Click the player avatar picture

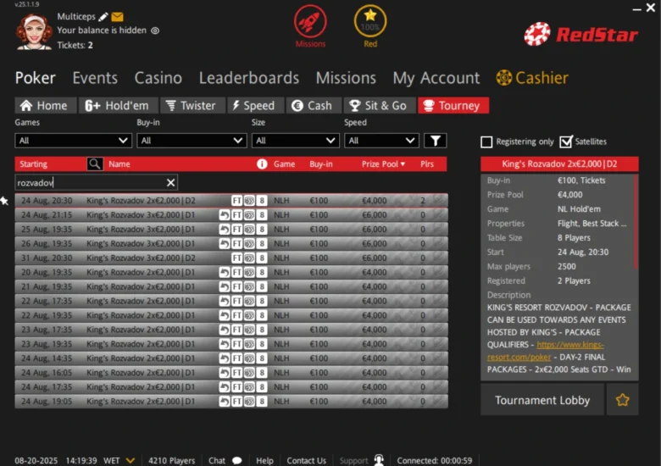34,31
